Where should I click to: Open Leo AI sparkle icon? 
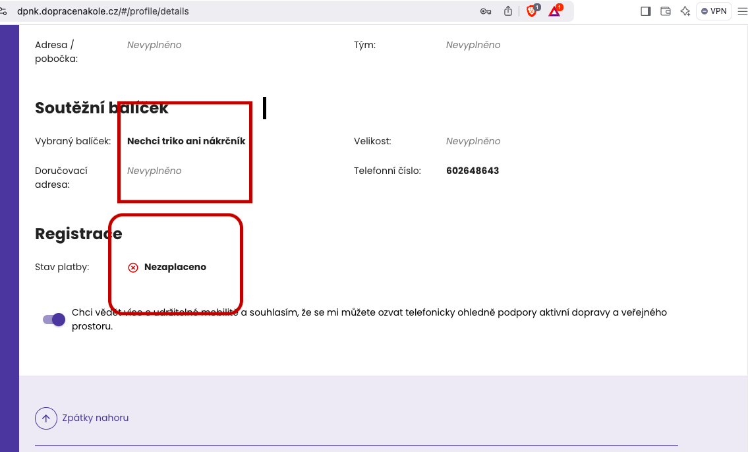685,11
